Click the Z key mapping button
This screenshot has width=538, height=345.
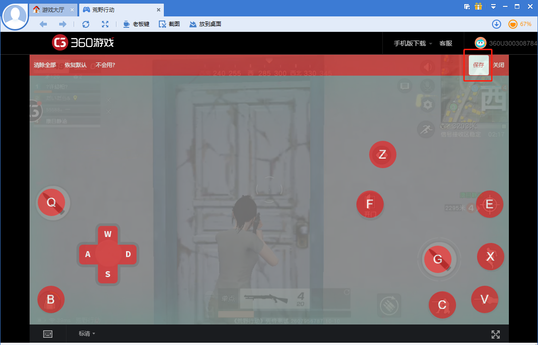click(x=383, y=154)
